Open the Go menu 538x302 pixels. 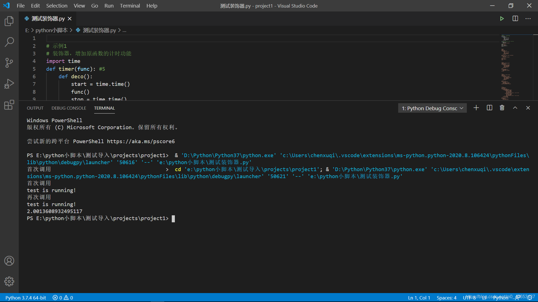pos(94,6)
